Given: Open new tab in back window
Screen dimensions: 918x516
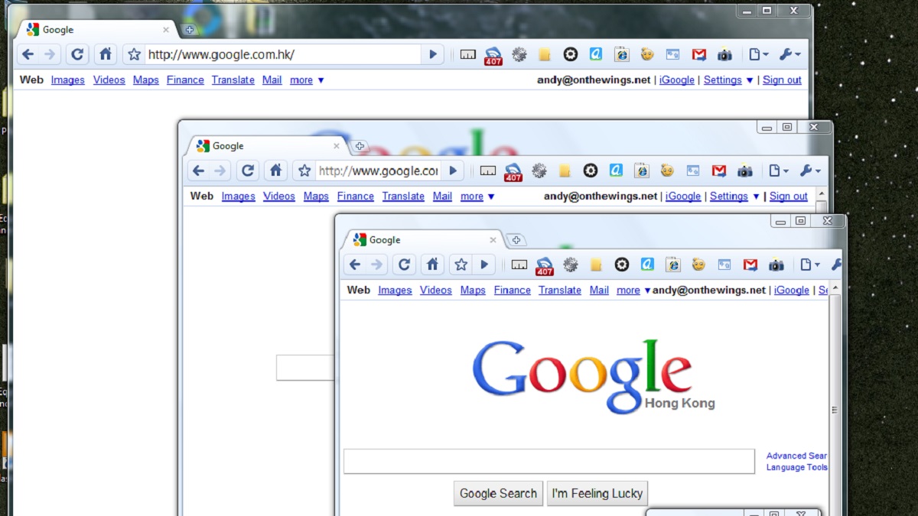Looking at the screenshot, I should pyautogui.click(x=189, y=30).
